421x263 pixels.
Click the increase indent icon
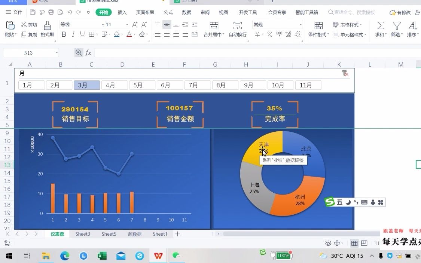point(195,25)
